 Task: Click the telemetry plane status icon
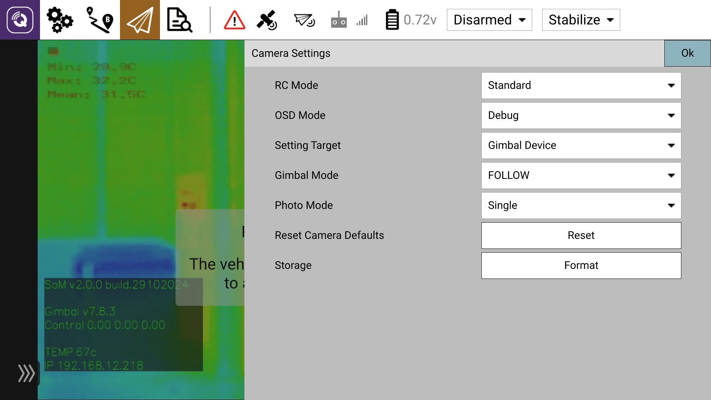[x=304, y=20]
